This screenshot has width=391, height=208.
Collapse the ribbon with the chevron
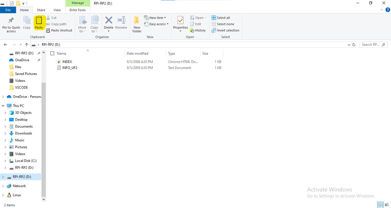(382, 10)
